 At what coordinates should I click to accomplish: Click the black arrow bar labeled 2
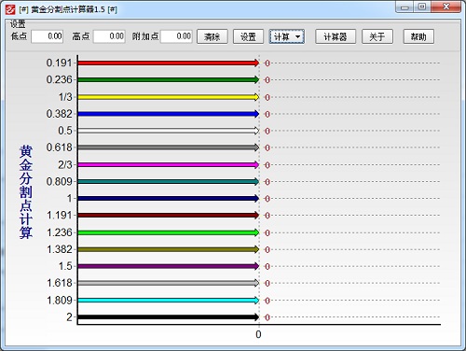coord(168,317)
